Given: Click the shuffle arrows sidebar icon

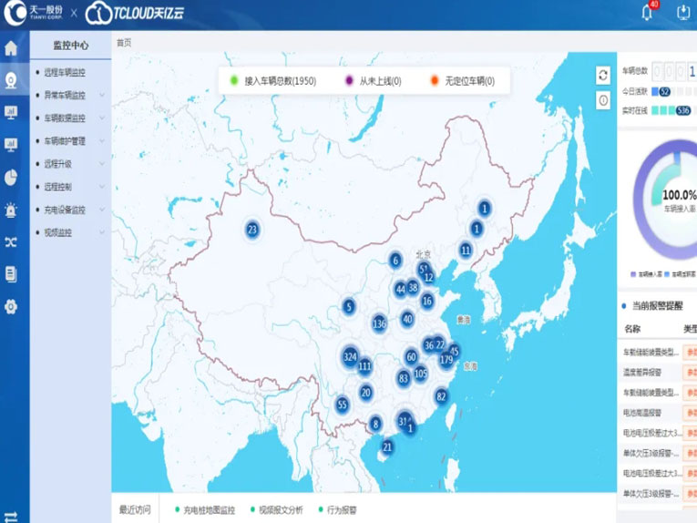Looking at the screenshot, I should pos(11,241).
